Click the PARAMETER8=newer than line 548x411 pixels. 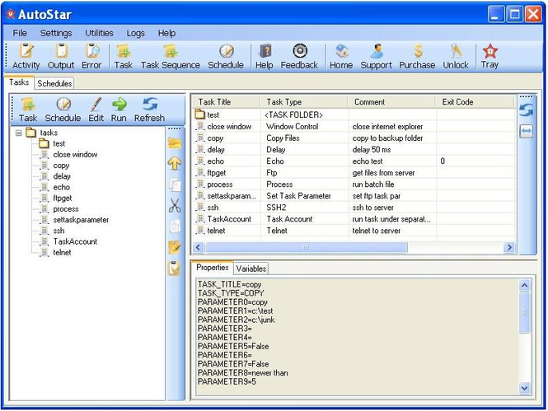pyautogui.click(x=243, y=373)
